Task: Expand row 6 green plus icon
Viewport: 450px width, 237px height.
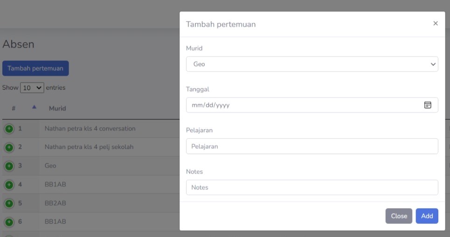Action: (9, 222)
